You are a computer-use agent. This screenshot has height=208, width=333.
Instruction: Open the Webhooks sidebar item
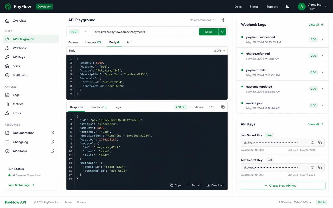coord(31,48)
